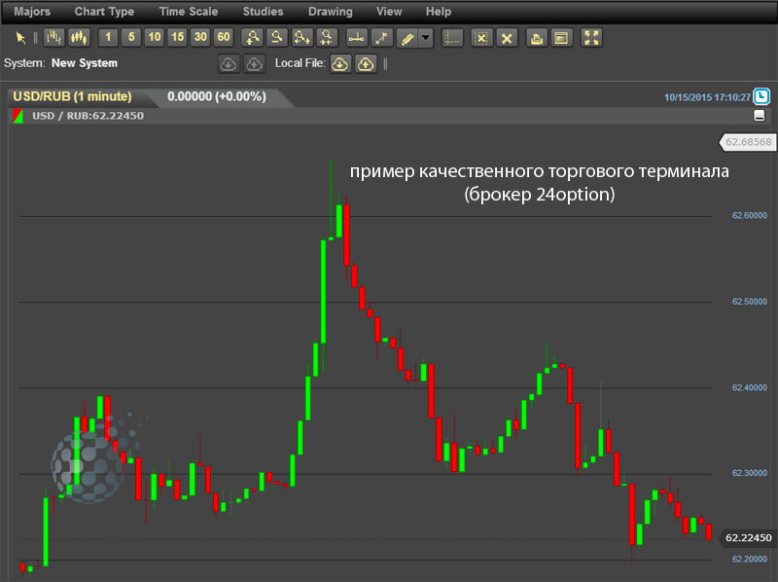Click Local File upload cloud icon

pos(366,64)
